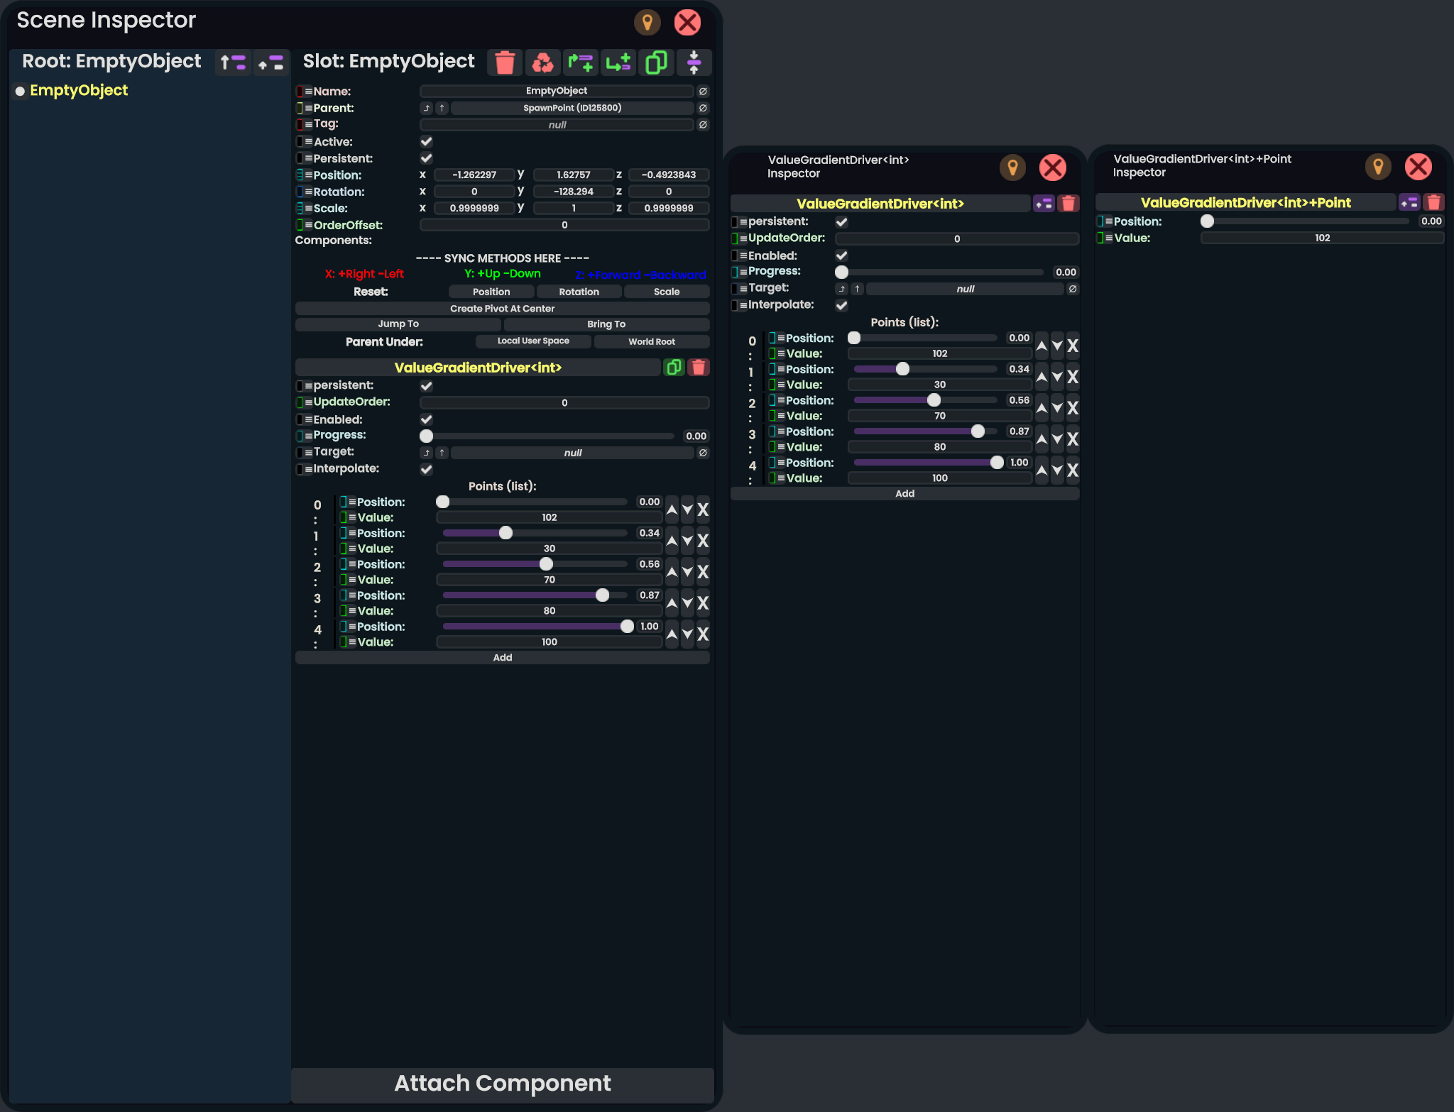Toggle Interpolate in the ValueGradientDriver<int> Inspector panel
Viewport: 1454px width, 1112px height.
[x=841, y=305]
